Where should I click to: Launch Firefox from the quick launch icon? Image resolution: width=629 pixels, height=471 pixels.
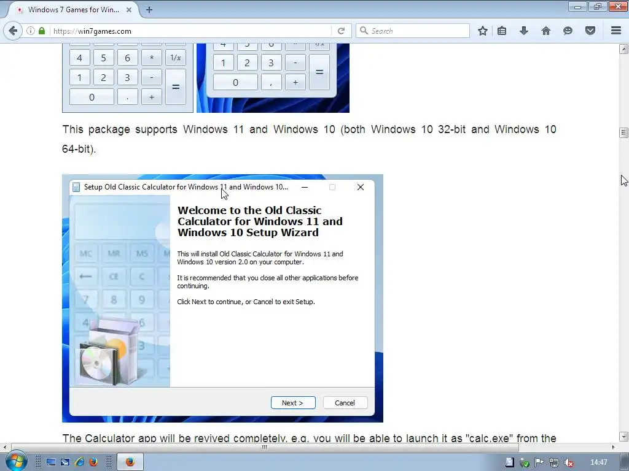click(x=93, y=462)
